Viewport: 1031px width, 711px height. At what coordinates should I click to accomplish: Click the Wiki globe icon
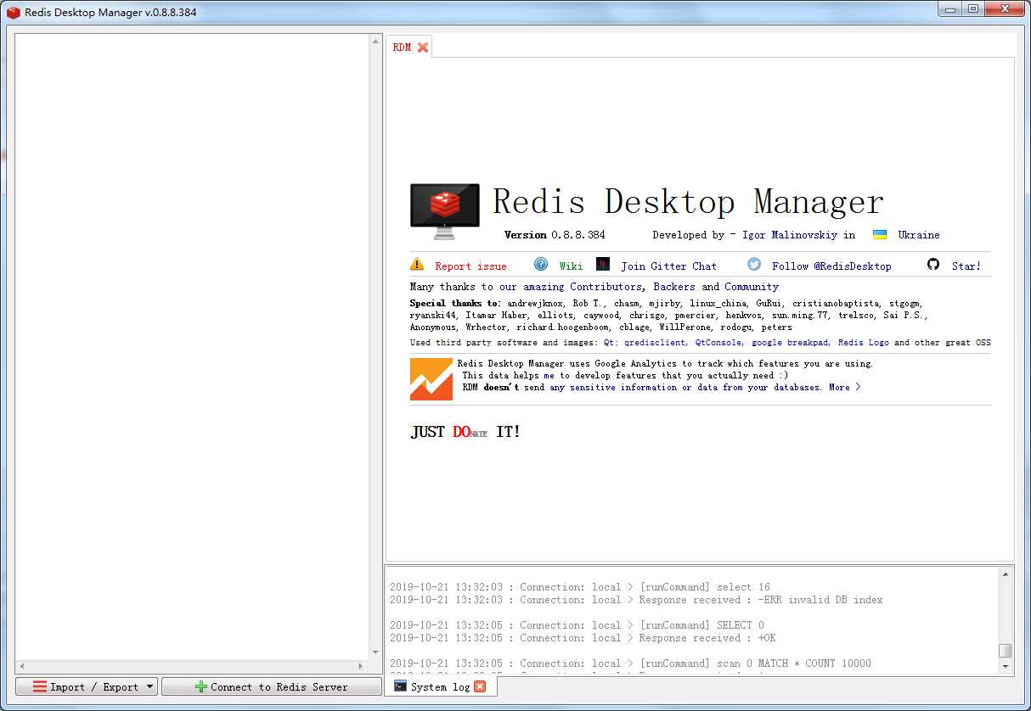point(541,264)
